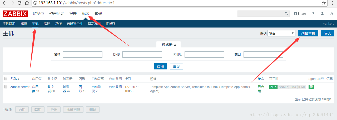
Task: Switch to 主机群组 submenu
Action: click(9, 23)
